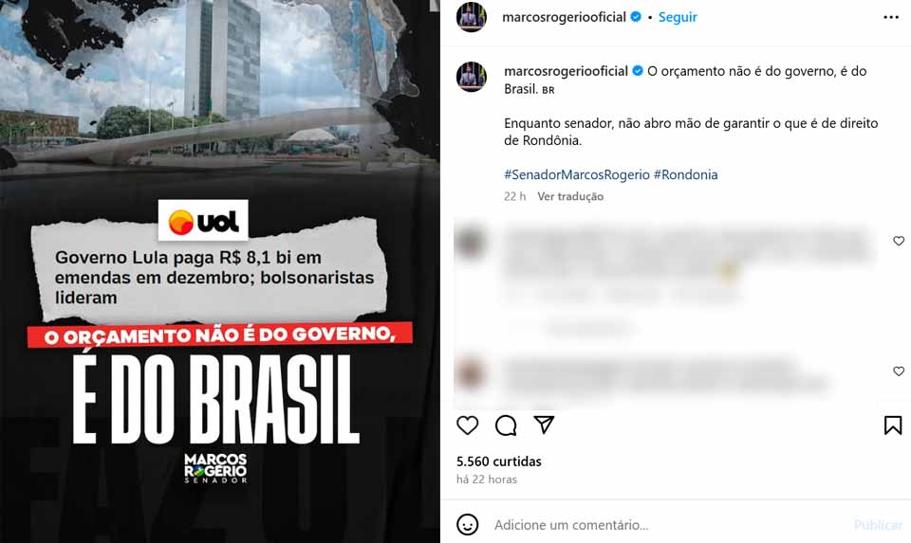Image resolution: width=911 pixels, height=543 pixels.
Task: Save post with the bookmark icon
Action: pos(892,425)
